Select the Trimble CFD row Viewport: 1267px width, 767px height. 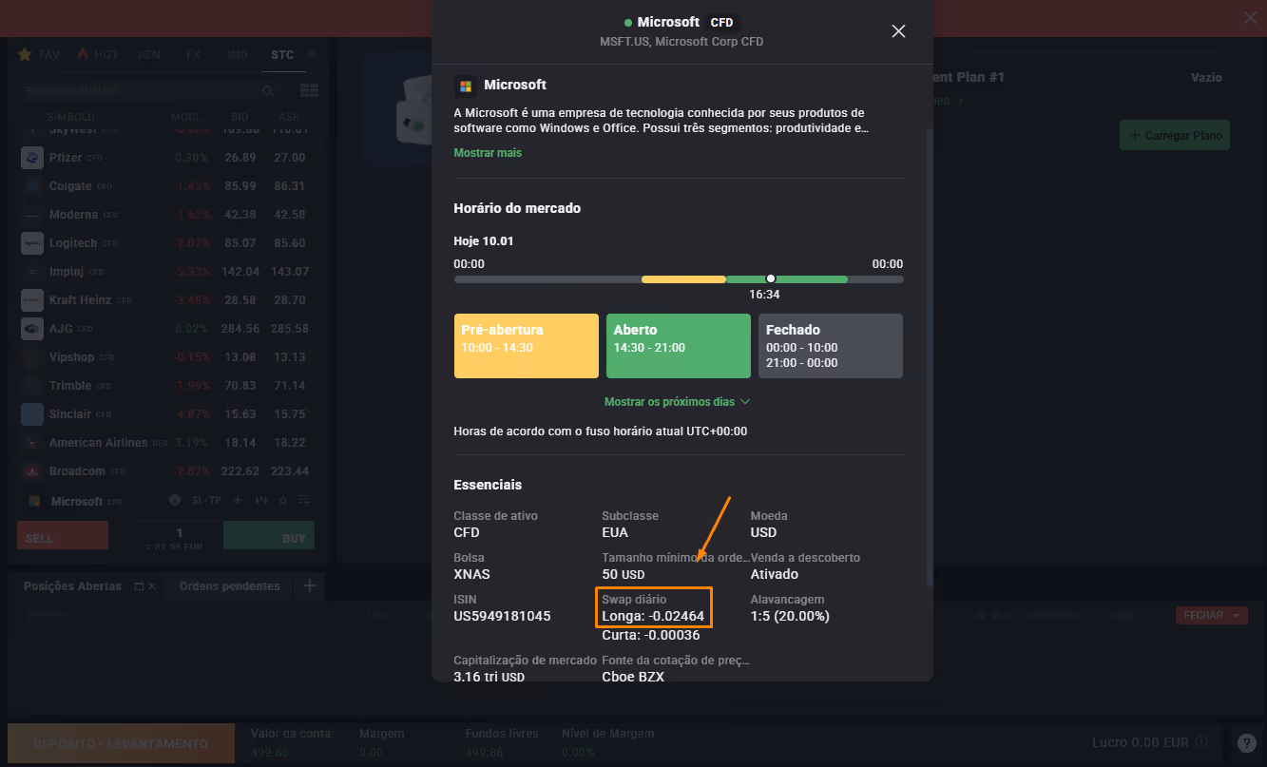click(166, 386)
